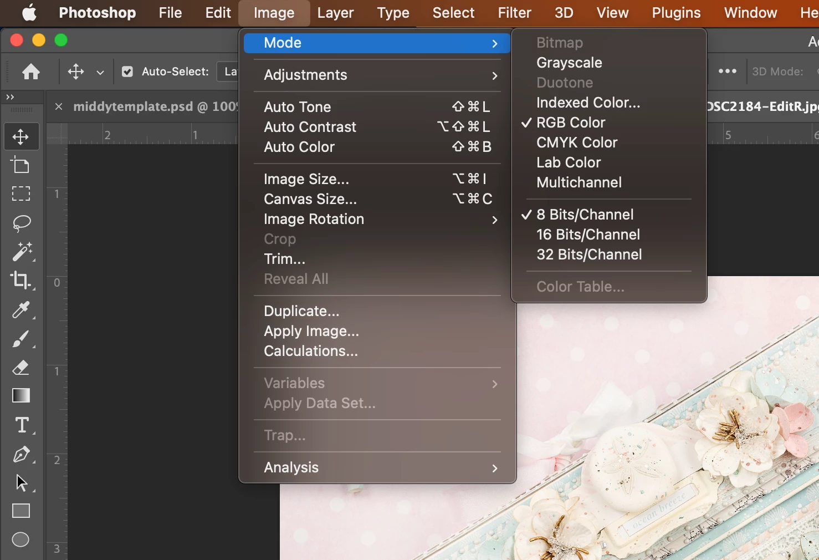Expand the Image Rotation submenu
Viewport: 819px width, 560px height.
[377, 220]
